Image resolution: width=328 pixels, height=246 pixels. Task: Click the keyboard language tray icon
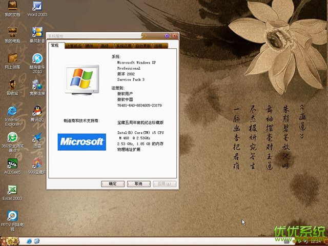(x=287, y=241)
